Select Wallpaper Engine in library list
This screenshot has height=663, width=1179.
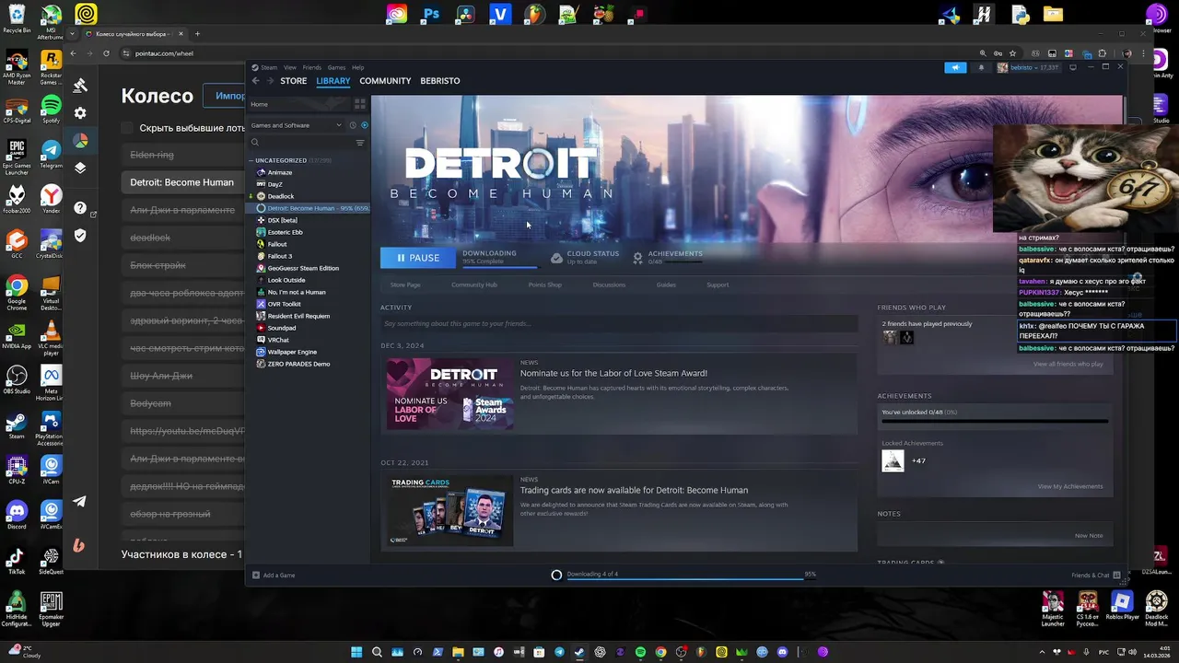tap(291, 352)
